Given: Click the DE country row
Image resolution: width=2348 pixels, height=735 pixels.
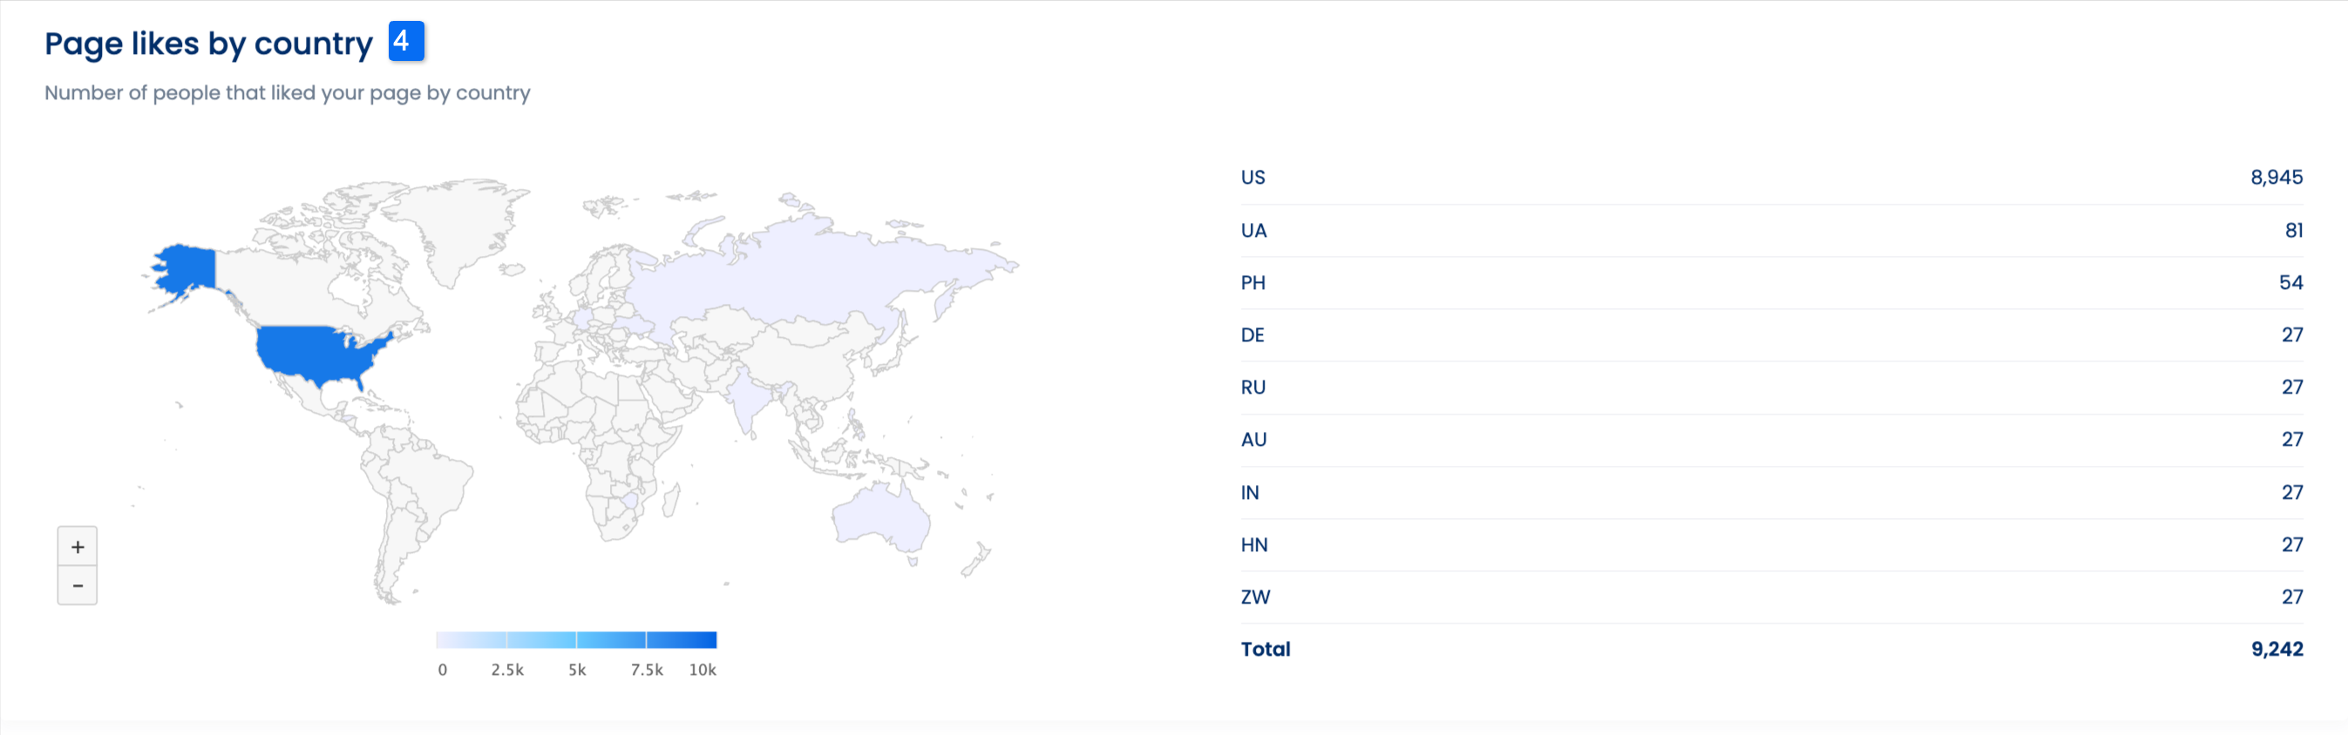Looking at the screenshot, I should pos(1771,335).
